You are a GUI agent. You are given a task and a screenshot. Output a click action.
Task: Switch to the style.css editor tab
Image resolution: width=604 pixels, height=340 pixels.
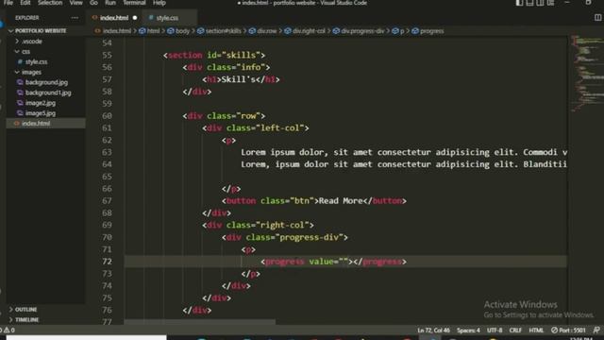(167, 18)
